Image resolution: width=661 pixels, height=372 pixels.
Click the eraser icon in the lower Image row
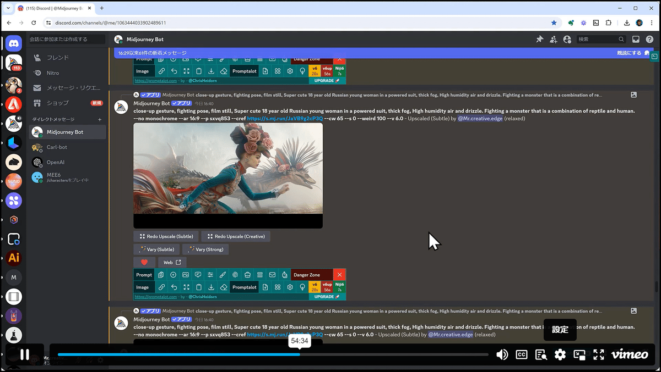click(x=223, y=287)
